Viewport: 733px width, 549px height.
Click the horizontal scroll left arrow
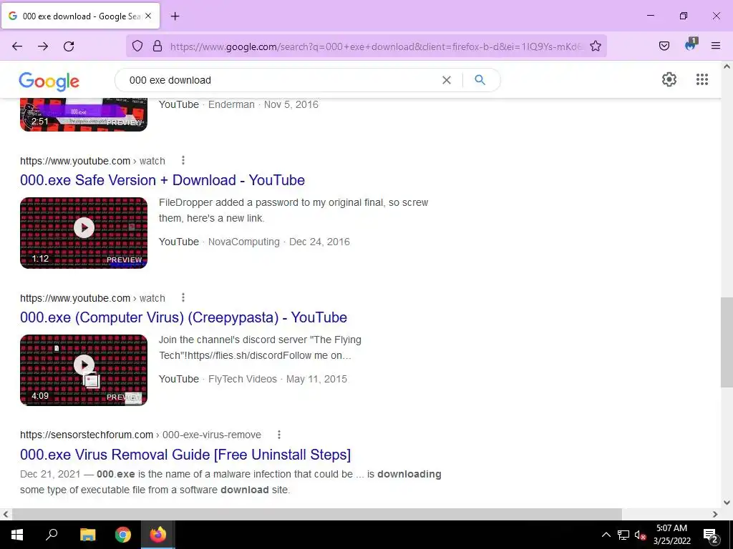(x=6, y=514)
